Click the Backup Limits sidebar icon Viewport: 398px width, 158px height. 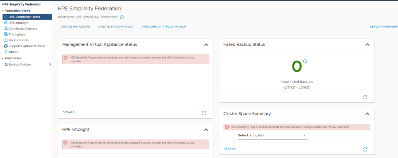coord(5,40)
